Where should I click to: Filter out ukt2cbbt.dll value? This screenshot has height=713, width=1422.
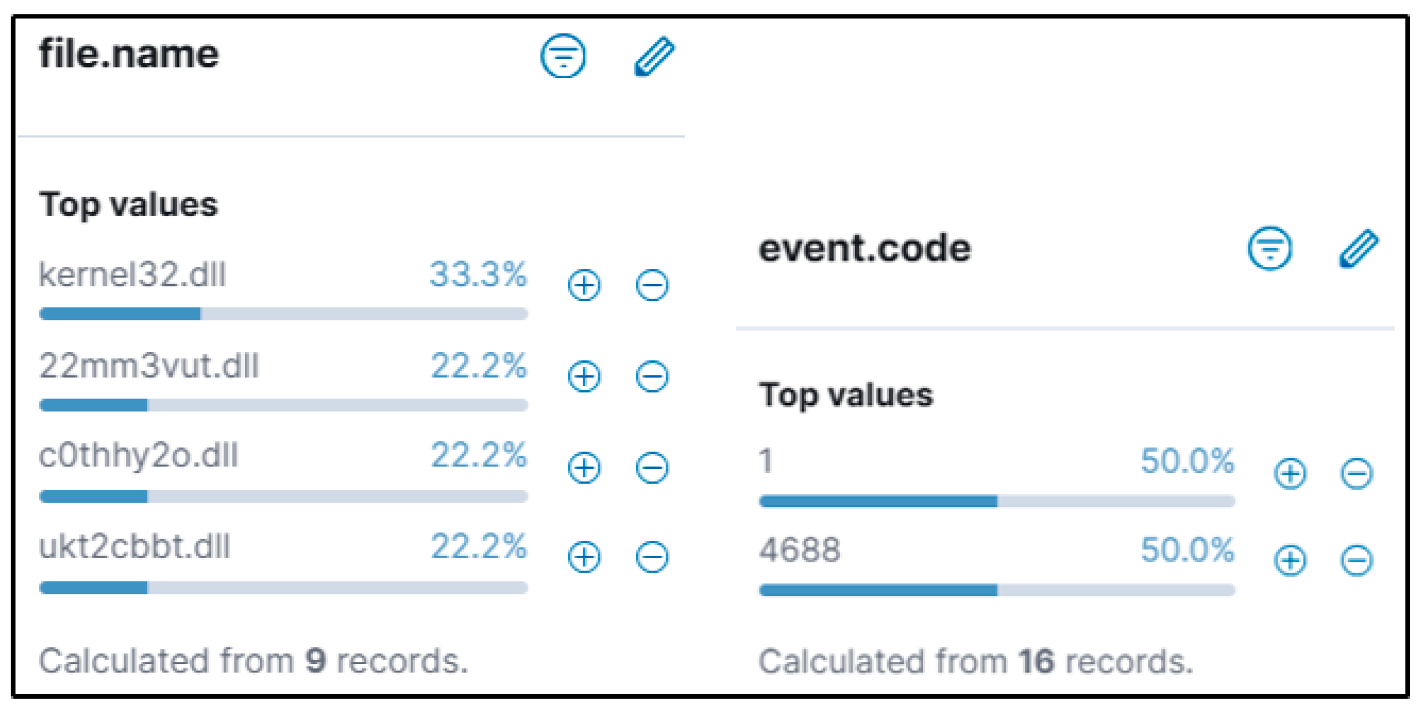coord(652,557)
